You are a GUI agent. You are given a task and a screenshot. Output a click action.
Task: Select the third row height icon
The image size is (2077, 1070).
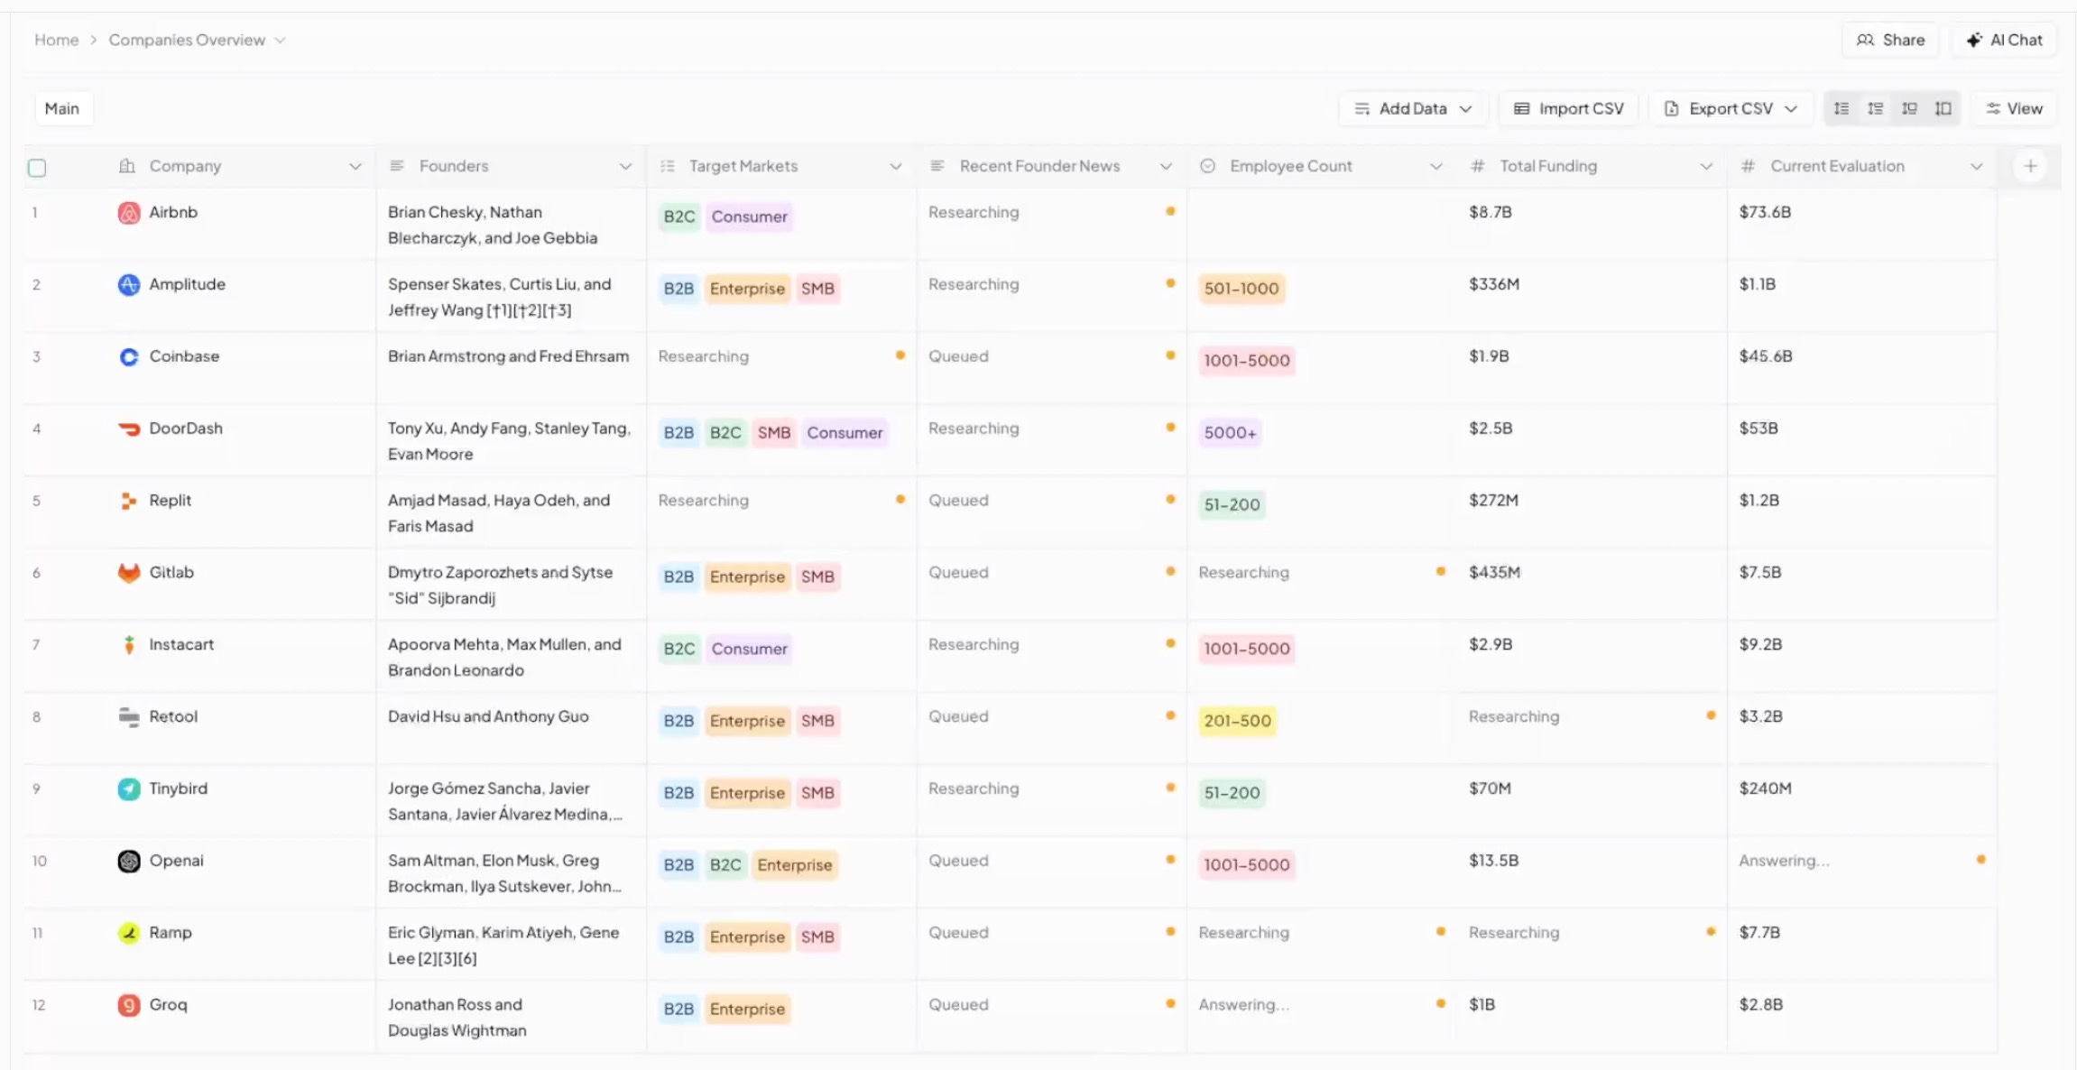(x=1909, y=108)
